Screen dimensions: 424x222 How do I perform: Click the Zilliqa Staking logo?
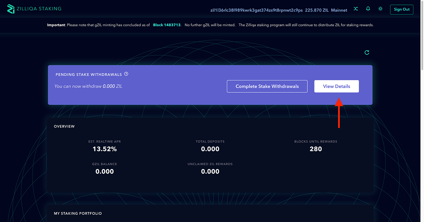[34, 9]
